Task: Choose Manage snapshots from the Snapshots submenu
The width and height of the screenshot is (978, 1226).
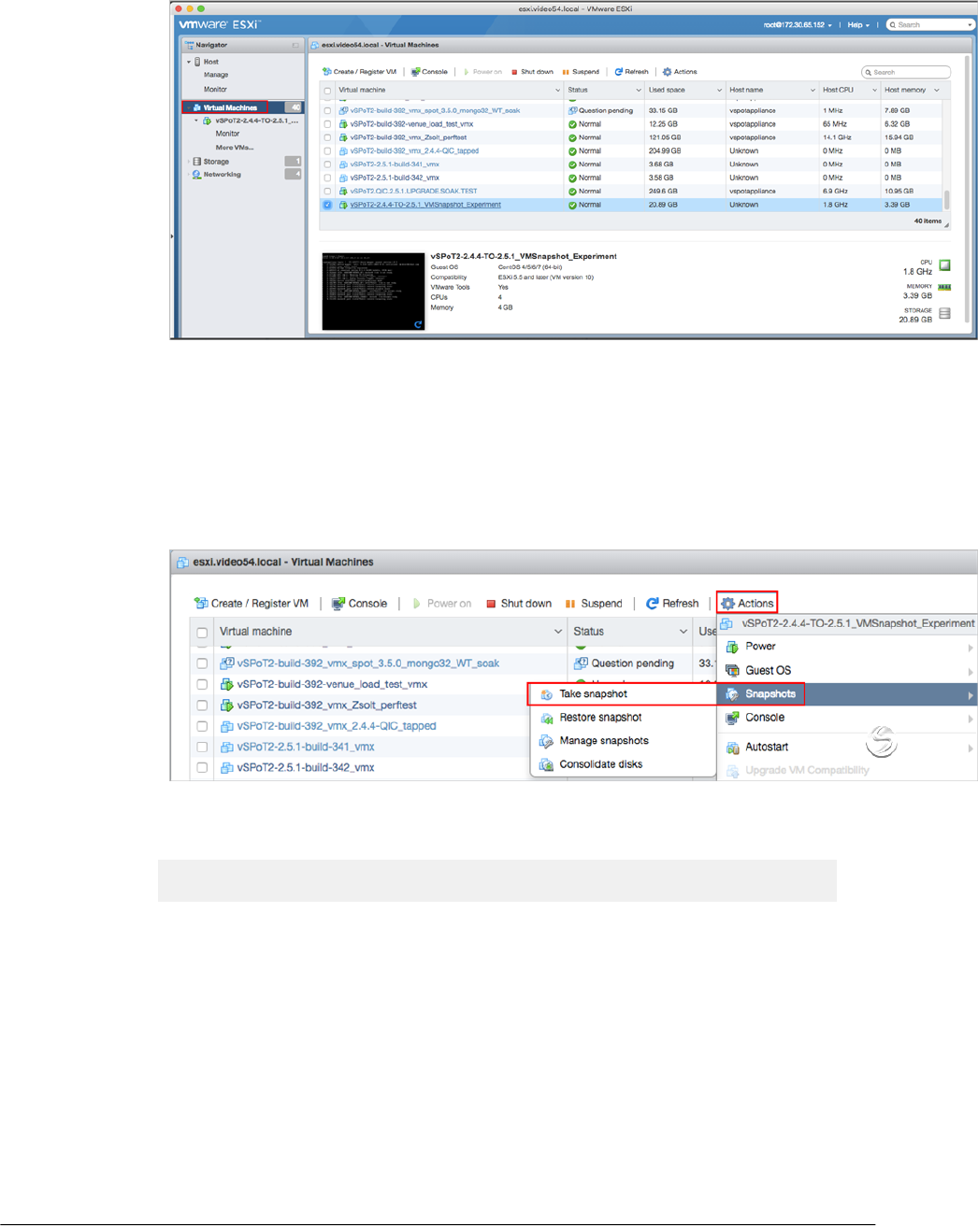Action: click(x=623, y=741)
